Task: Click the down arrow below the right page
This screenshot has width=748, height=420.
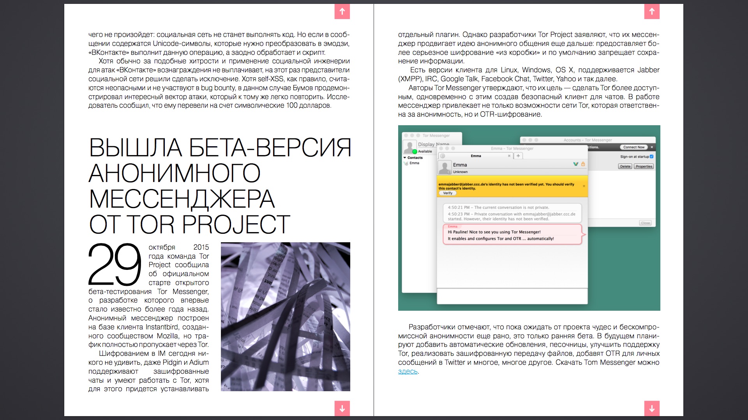Action: tap(652, 408)
